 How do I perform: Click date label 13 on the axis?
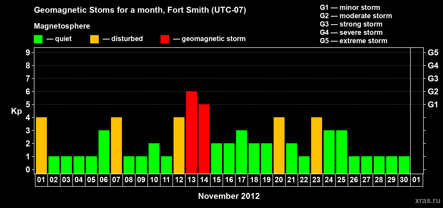click(x=192, y=180)
